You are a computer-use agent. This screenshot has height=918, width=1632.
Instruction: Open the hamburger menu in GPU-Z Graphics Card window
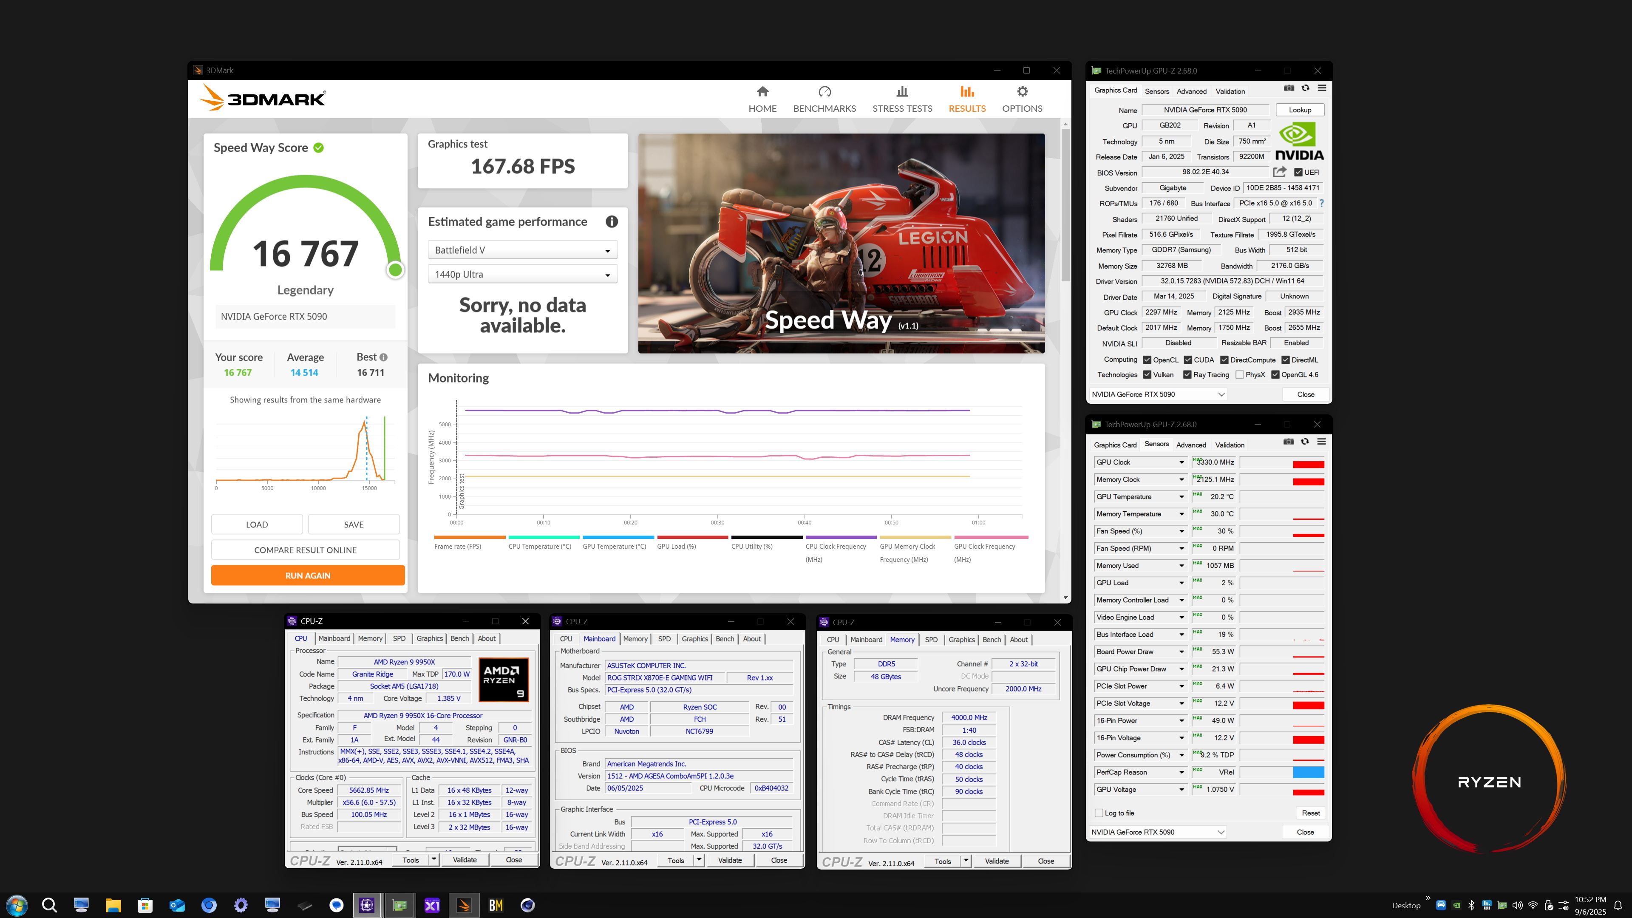1322,88
